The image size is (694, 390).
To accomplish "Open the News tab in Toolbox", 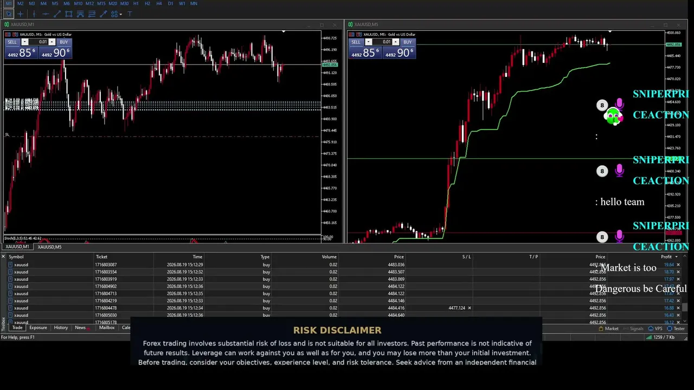I will (80, 328).
